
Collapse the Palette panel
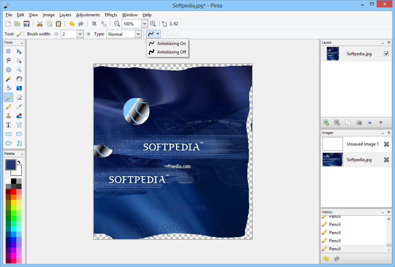click(x=22, y=154)
